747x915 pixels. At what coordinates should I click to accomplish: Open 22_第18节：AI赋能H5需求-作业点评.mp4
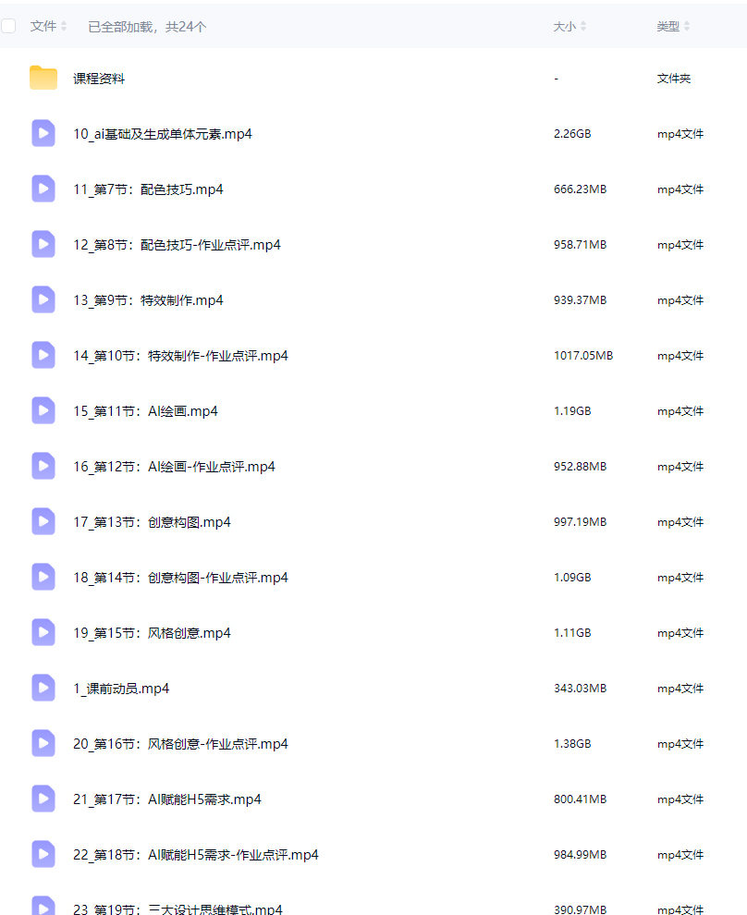[195, 854]
